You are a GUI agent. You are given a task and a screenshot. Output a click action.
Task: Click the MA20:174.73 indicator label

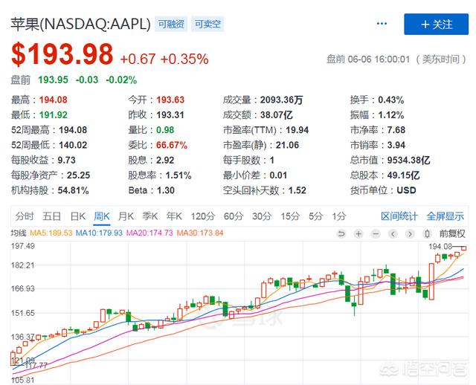(149, 233)
